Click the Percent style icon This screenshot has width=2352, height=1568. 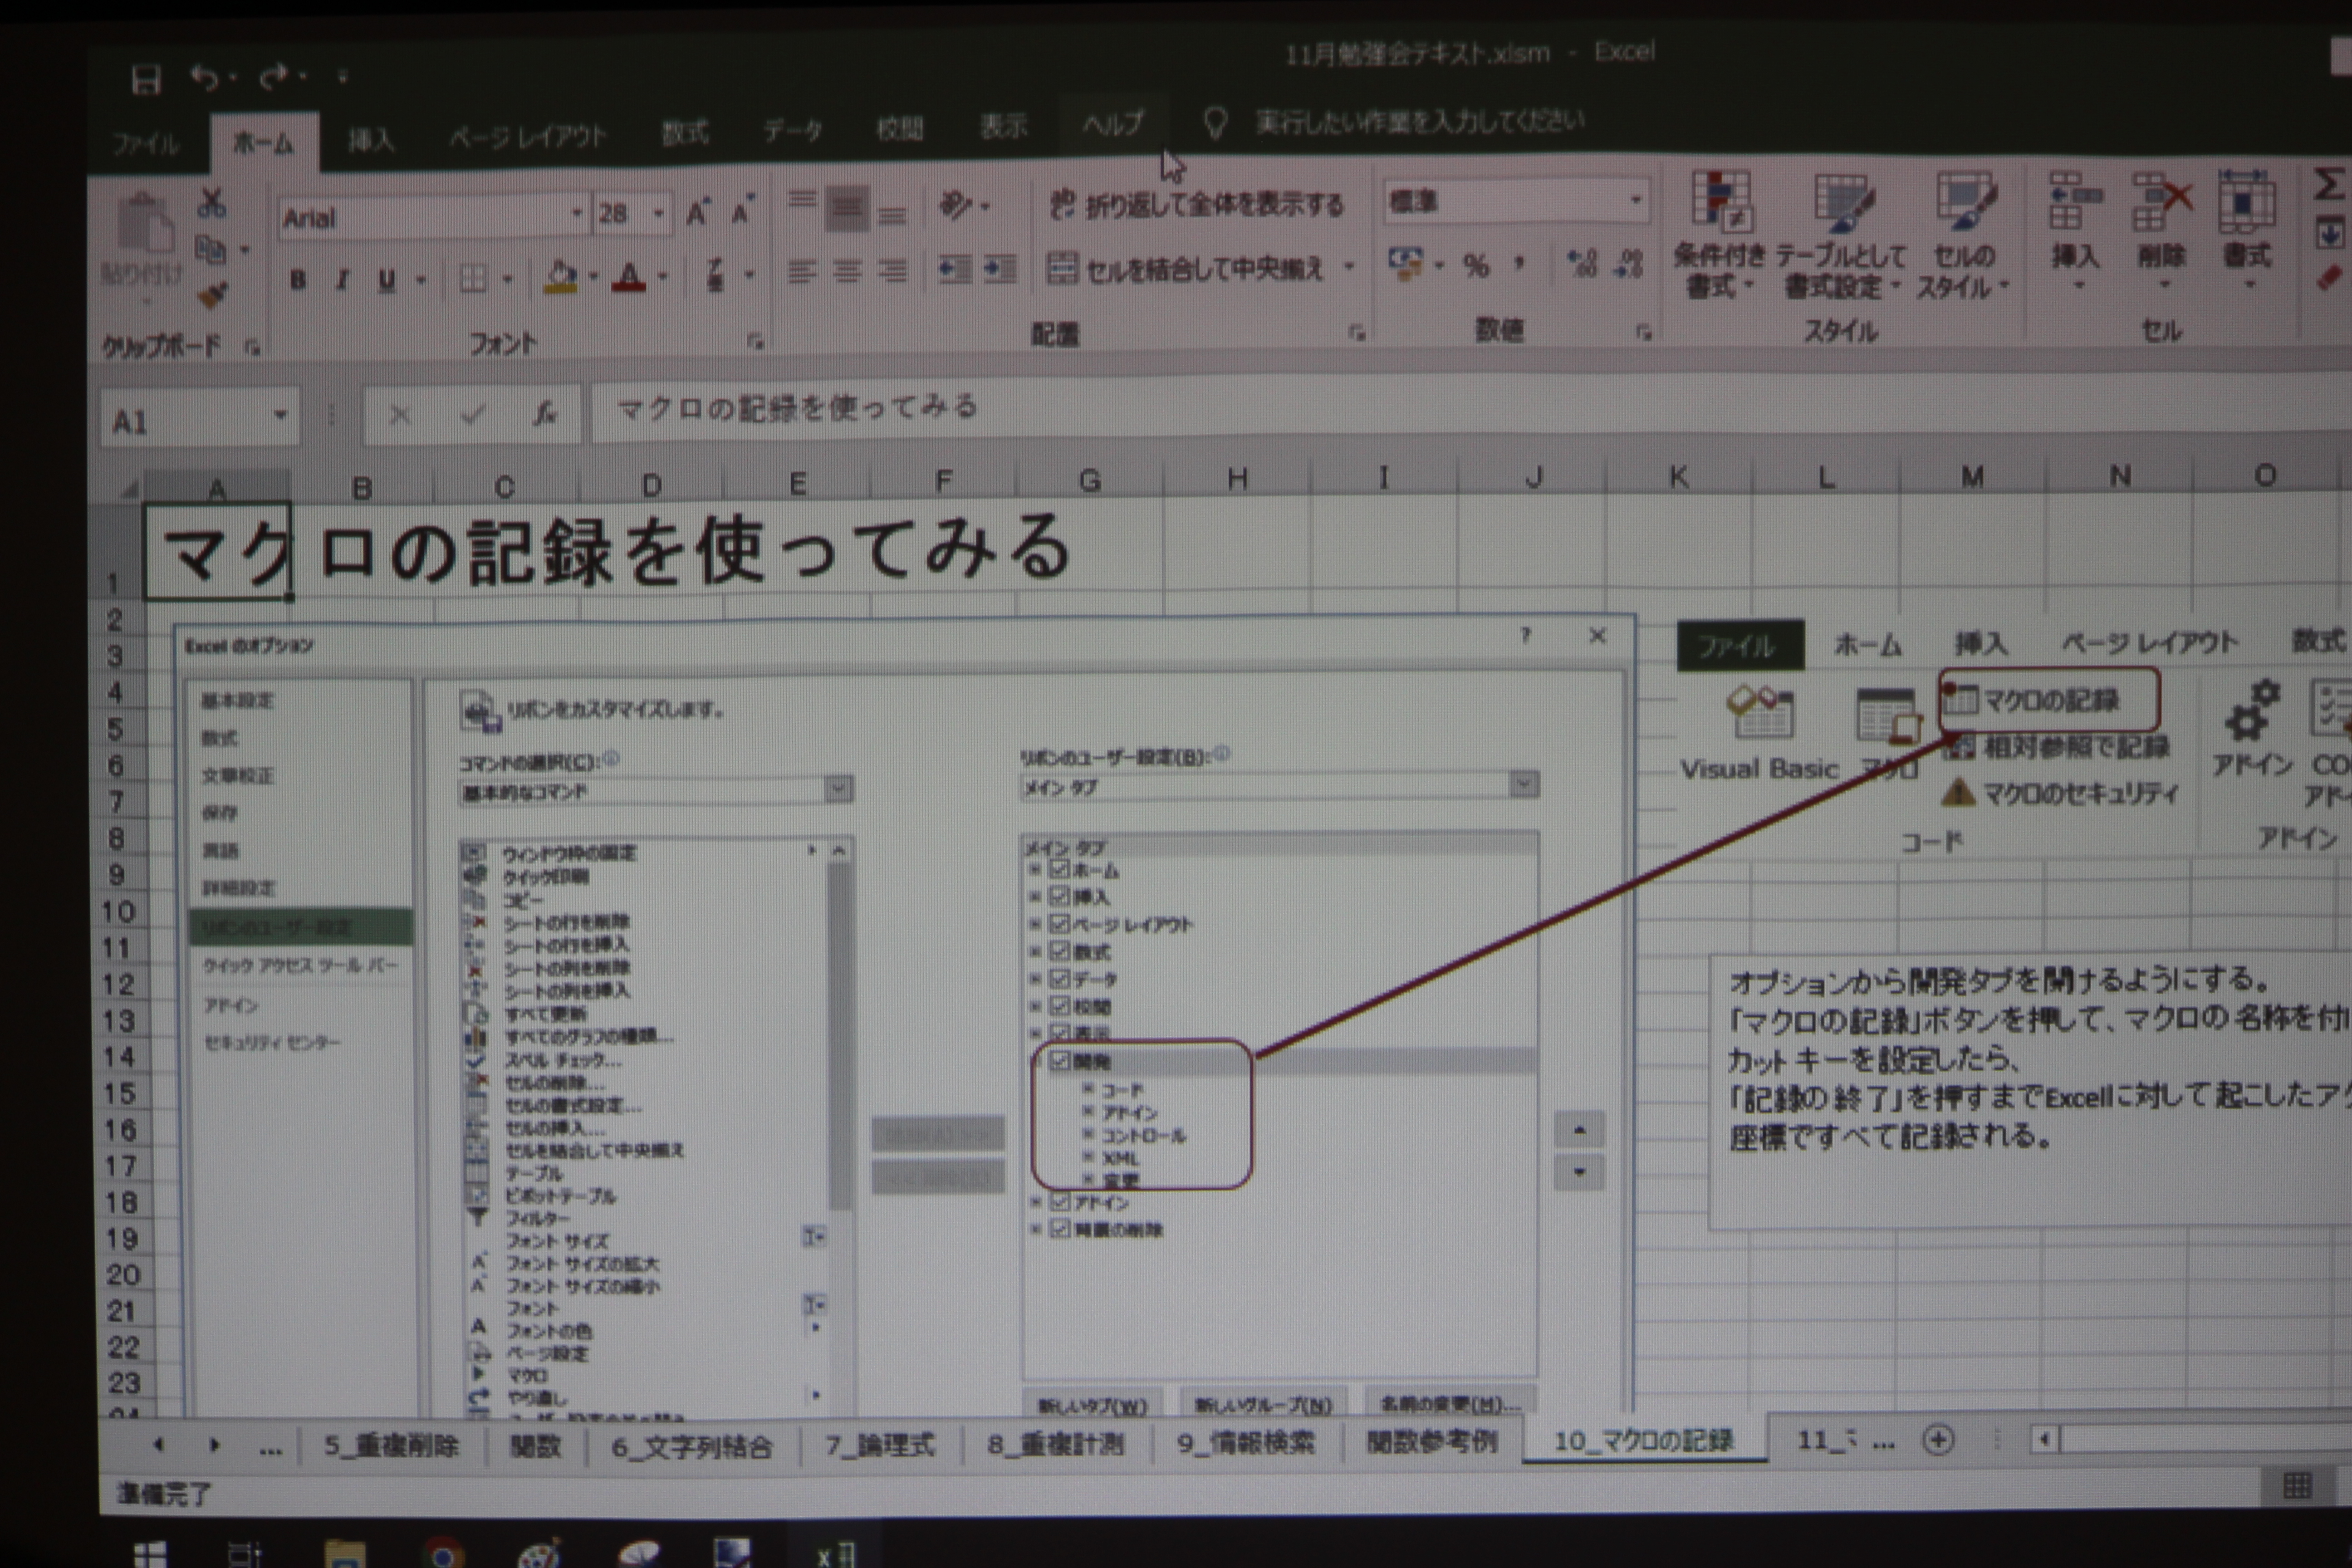(1475, 265)
